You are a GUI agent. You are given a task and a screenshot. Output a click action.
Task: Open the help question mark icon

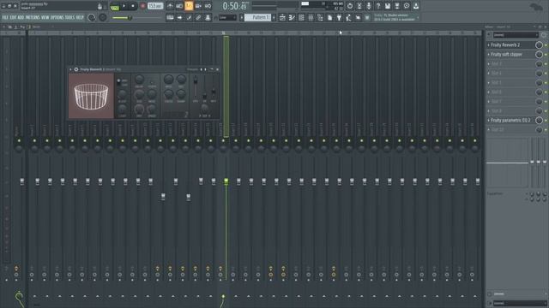point(378,6)
